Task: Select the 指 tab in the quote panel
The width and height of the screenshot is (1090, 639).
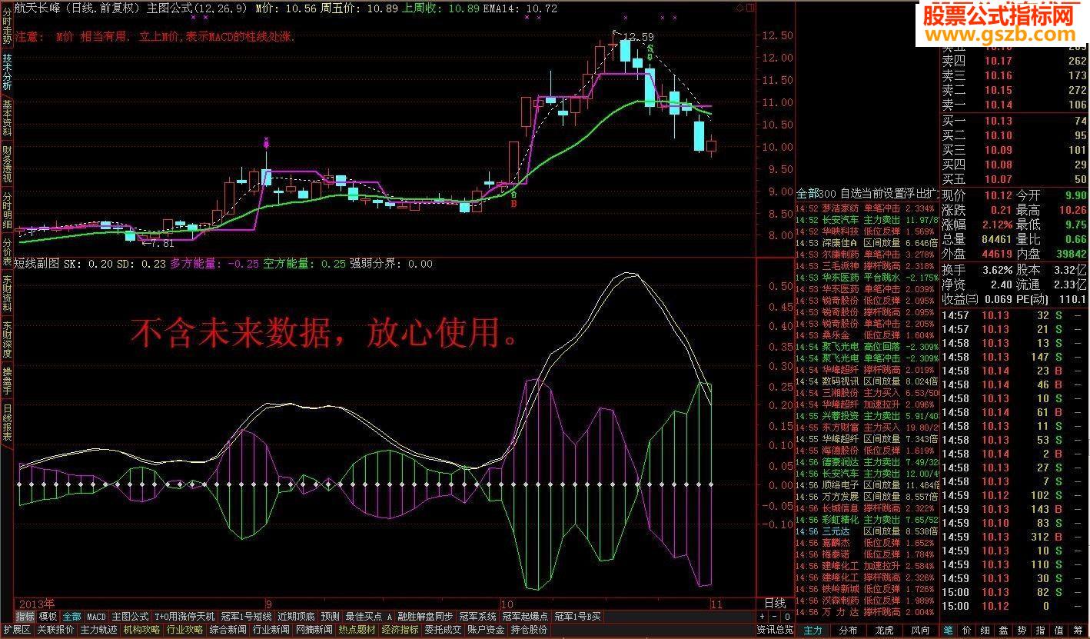Action: pyautogui.click(x=1041, y=630)
